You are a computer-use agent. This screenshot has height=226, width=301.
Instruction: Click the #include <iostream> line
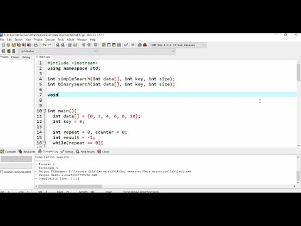point(73,63)
